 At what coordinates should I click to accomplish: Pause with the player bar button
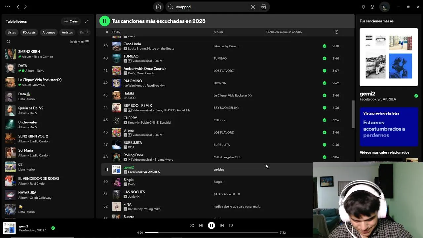211,225
